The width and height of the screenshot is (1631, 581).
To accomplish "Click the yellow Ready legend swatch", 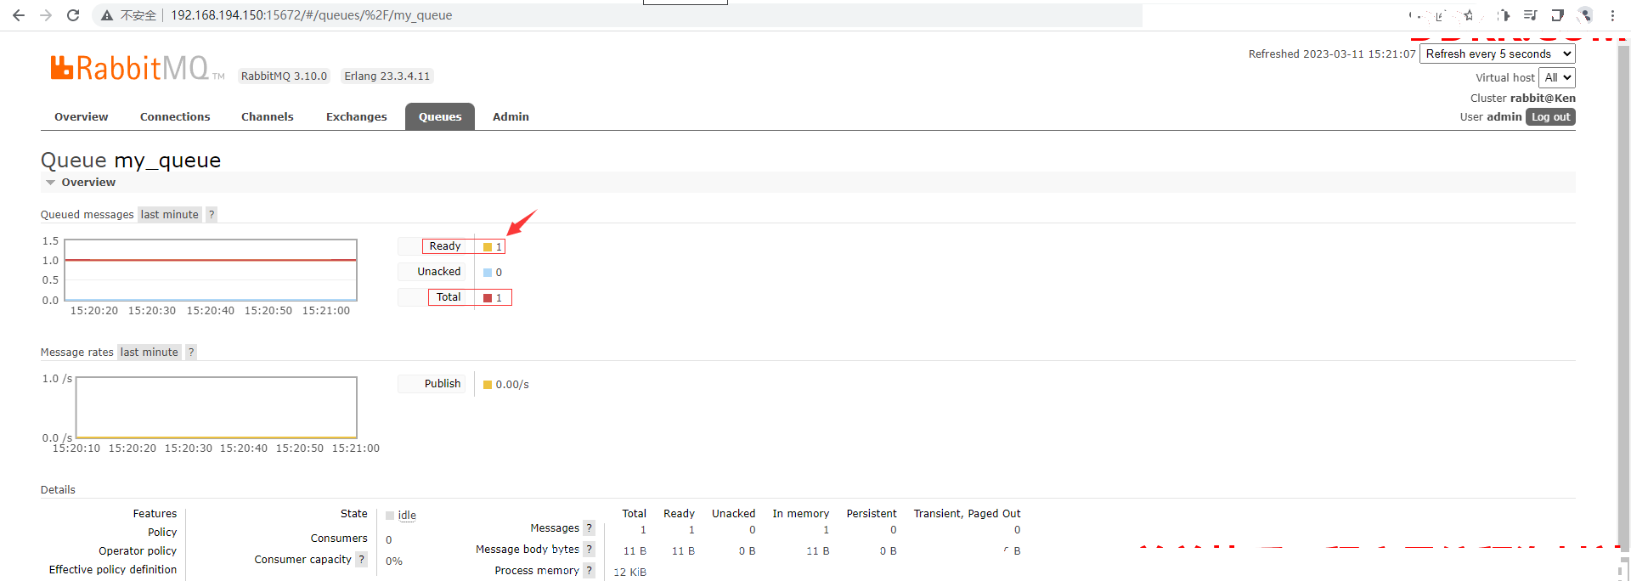I will tap(488, 247).
